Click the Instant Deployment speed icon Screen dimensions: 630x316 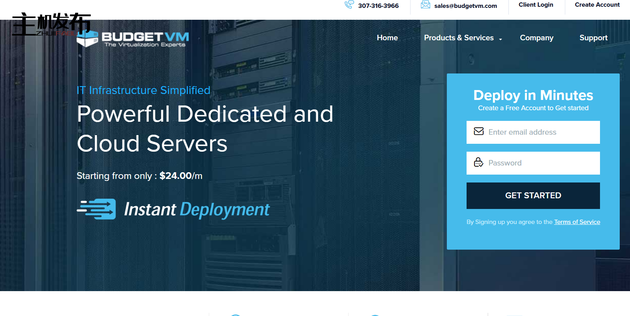[97, 209]
